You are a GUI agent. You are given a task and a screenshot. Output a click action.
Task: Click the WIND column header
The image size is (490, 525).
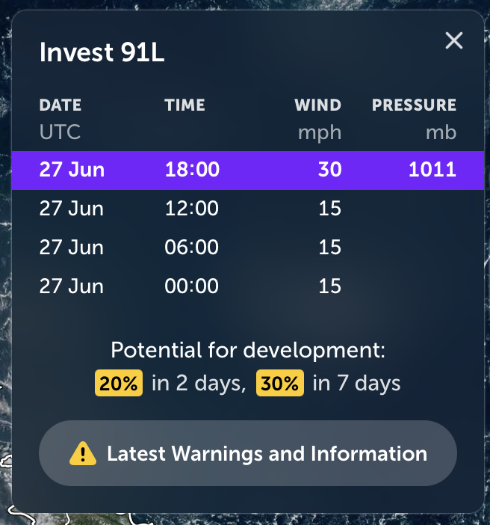pyautogui.click(x=317, y=105)
